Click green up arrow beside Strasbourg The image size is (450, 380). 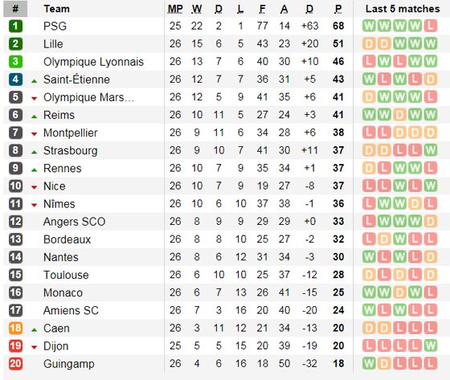(x=34, y=152)
